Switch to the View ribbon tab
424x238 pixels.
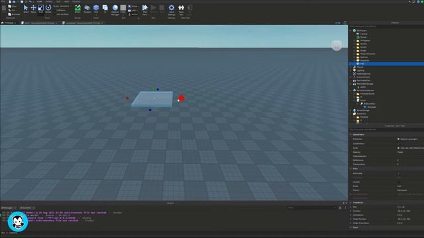pos(66,1)
